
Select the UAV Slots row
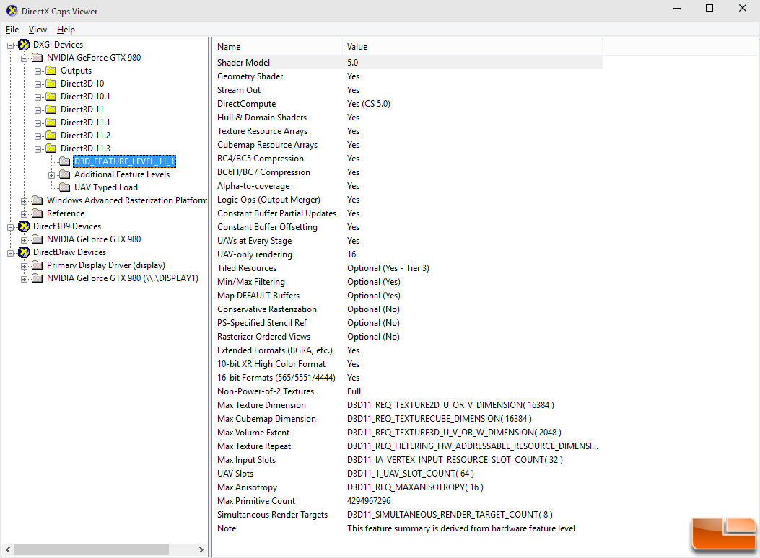(408, 474)
